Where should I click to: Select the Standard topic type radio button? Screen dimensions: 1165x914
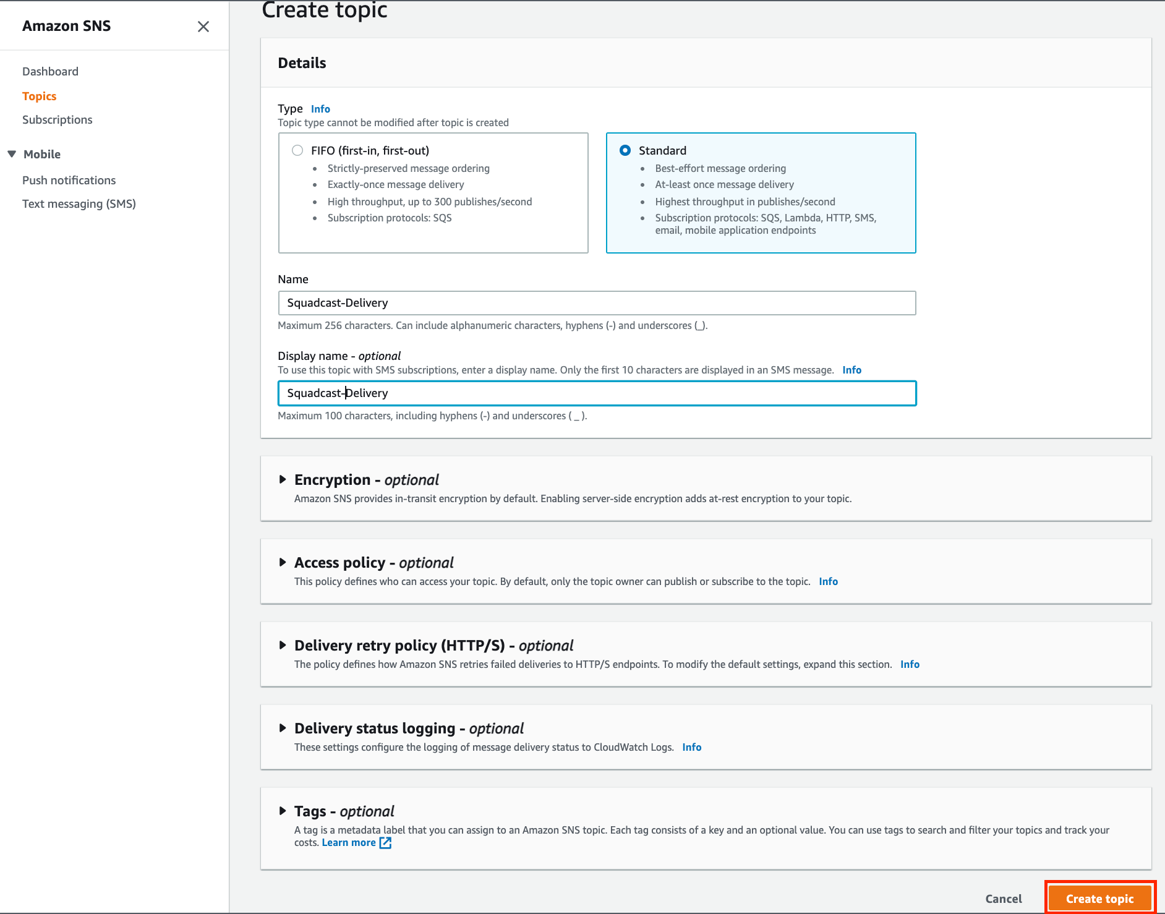625,150
